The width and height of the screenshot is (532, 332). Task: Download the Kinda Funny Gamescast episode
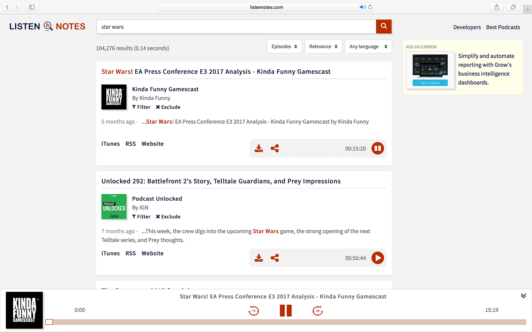coord(259,148)
